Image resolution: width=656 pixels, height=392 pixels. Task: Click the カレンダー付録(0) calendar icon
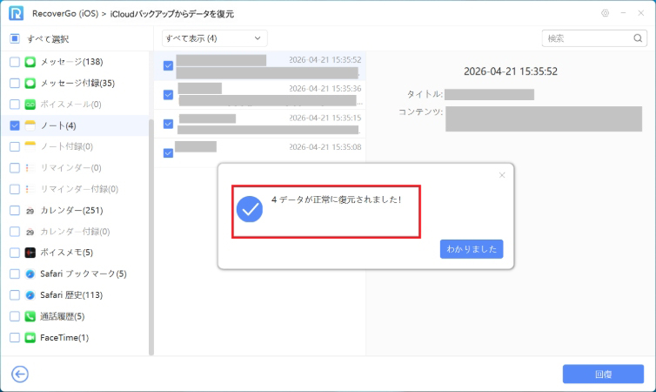coord(30,232)
